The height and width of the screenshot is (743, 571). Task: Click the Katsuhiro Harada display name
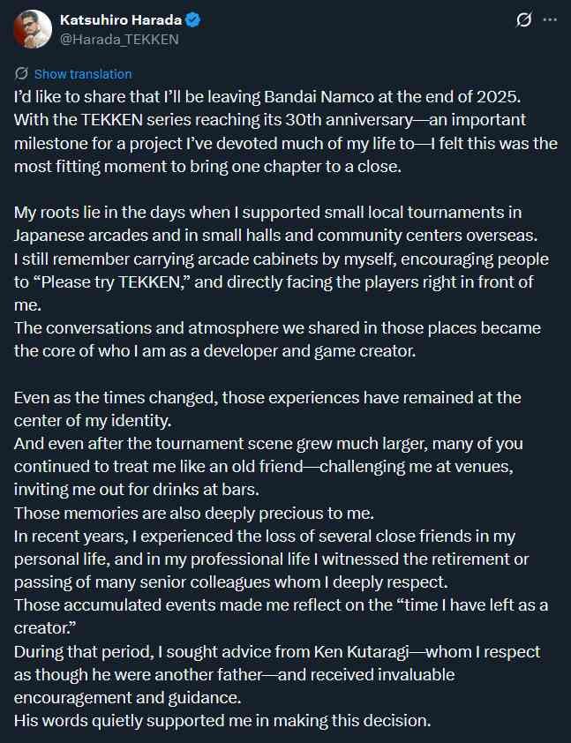pos(121,20)
